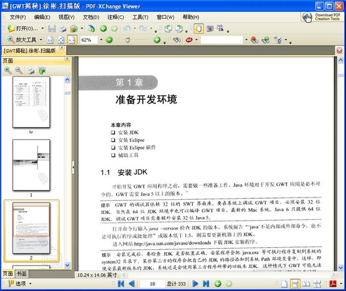Collapse side panel with splitter handle

[73, 167]
